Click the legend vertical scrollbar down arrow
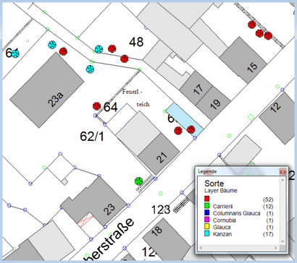 [283, 241]
